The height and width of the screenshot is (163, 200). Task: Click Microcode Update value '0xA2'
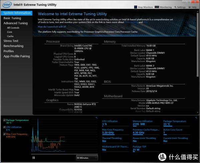coord(77,95)
